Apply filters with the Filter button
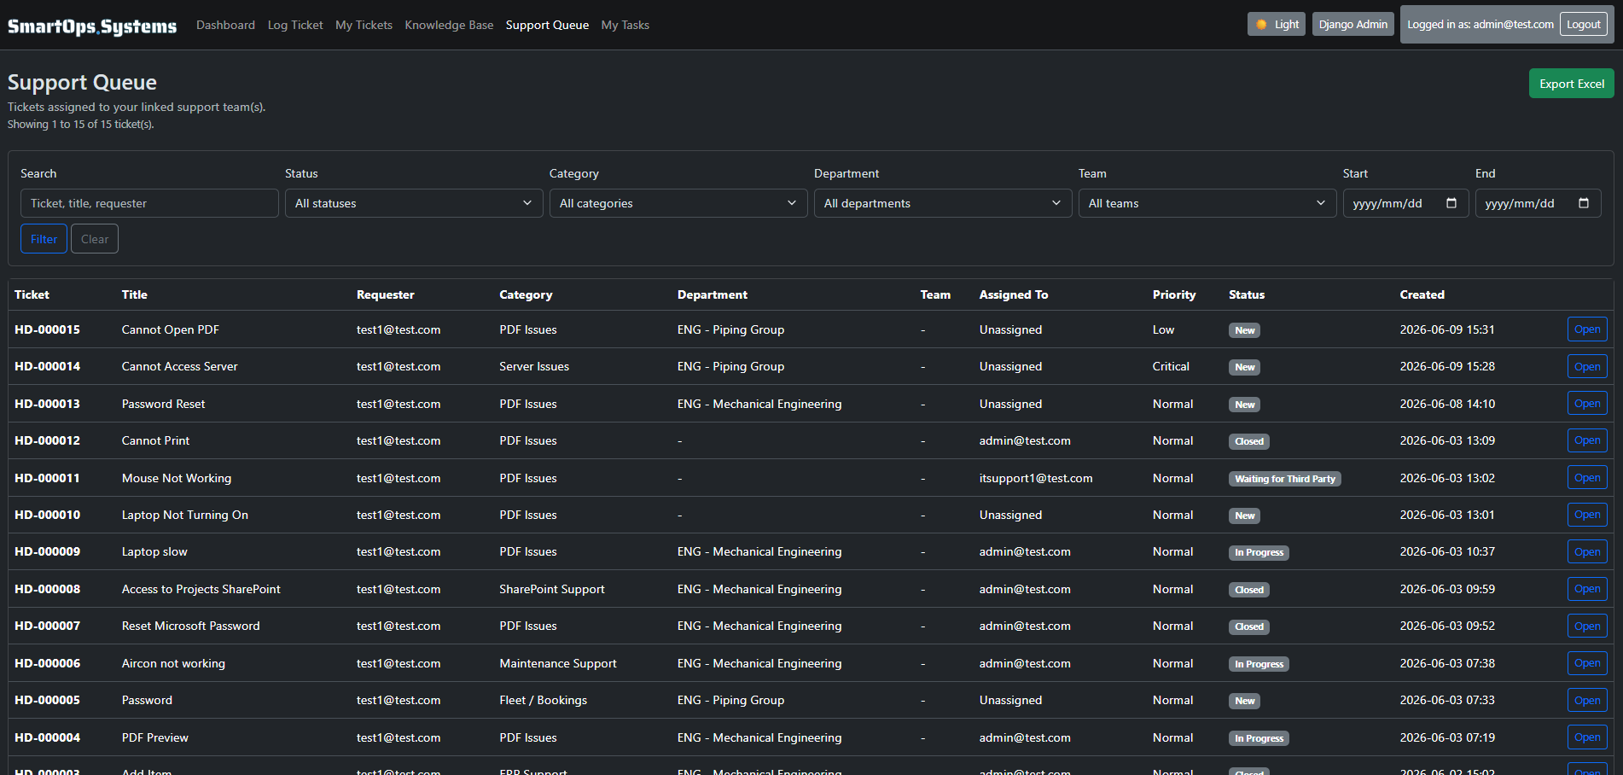The height and width of the screenshot is (775, 1623). click(44, 239)
